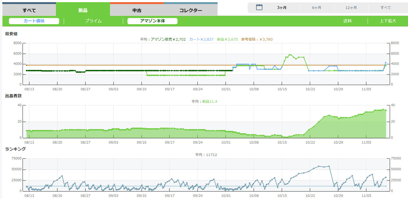Switch to the コレクター tab

(x=191, y=10)
